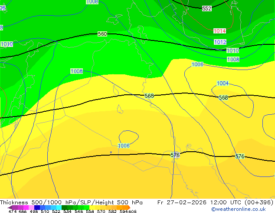Image resolution: width=275 pixels, height=213 pixels.
Task: Click the 486 legend value
Action: tap(23, 211)
